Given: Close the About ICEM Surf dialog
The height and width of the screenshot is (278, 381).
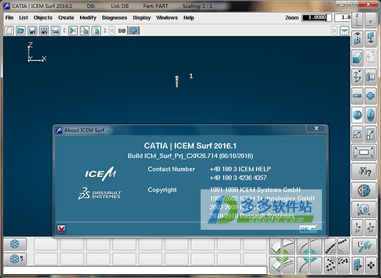Looking at the screenshot, I should pyautogui.click(x=316, y=129).
